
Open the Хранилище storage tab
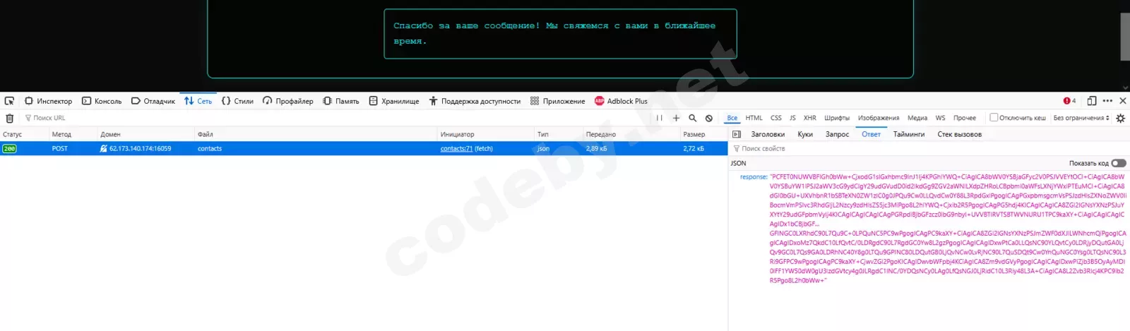(394, 101)
